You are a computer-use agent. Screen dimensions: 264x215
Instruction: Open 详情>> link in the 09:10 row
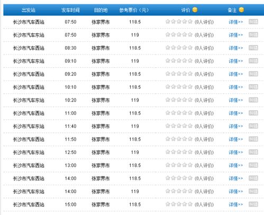[236, 61]
